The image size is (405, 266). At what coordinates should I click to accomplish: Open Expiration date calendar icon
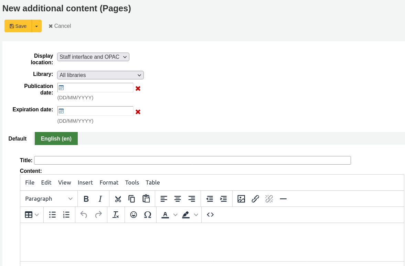tap(61, 111)
